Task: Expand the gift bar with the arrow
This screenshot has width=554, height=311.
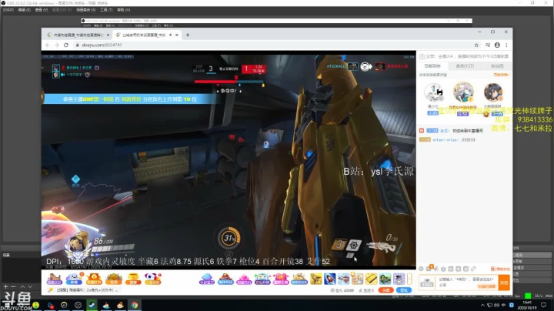Action: pos(409,279)
